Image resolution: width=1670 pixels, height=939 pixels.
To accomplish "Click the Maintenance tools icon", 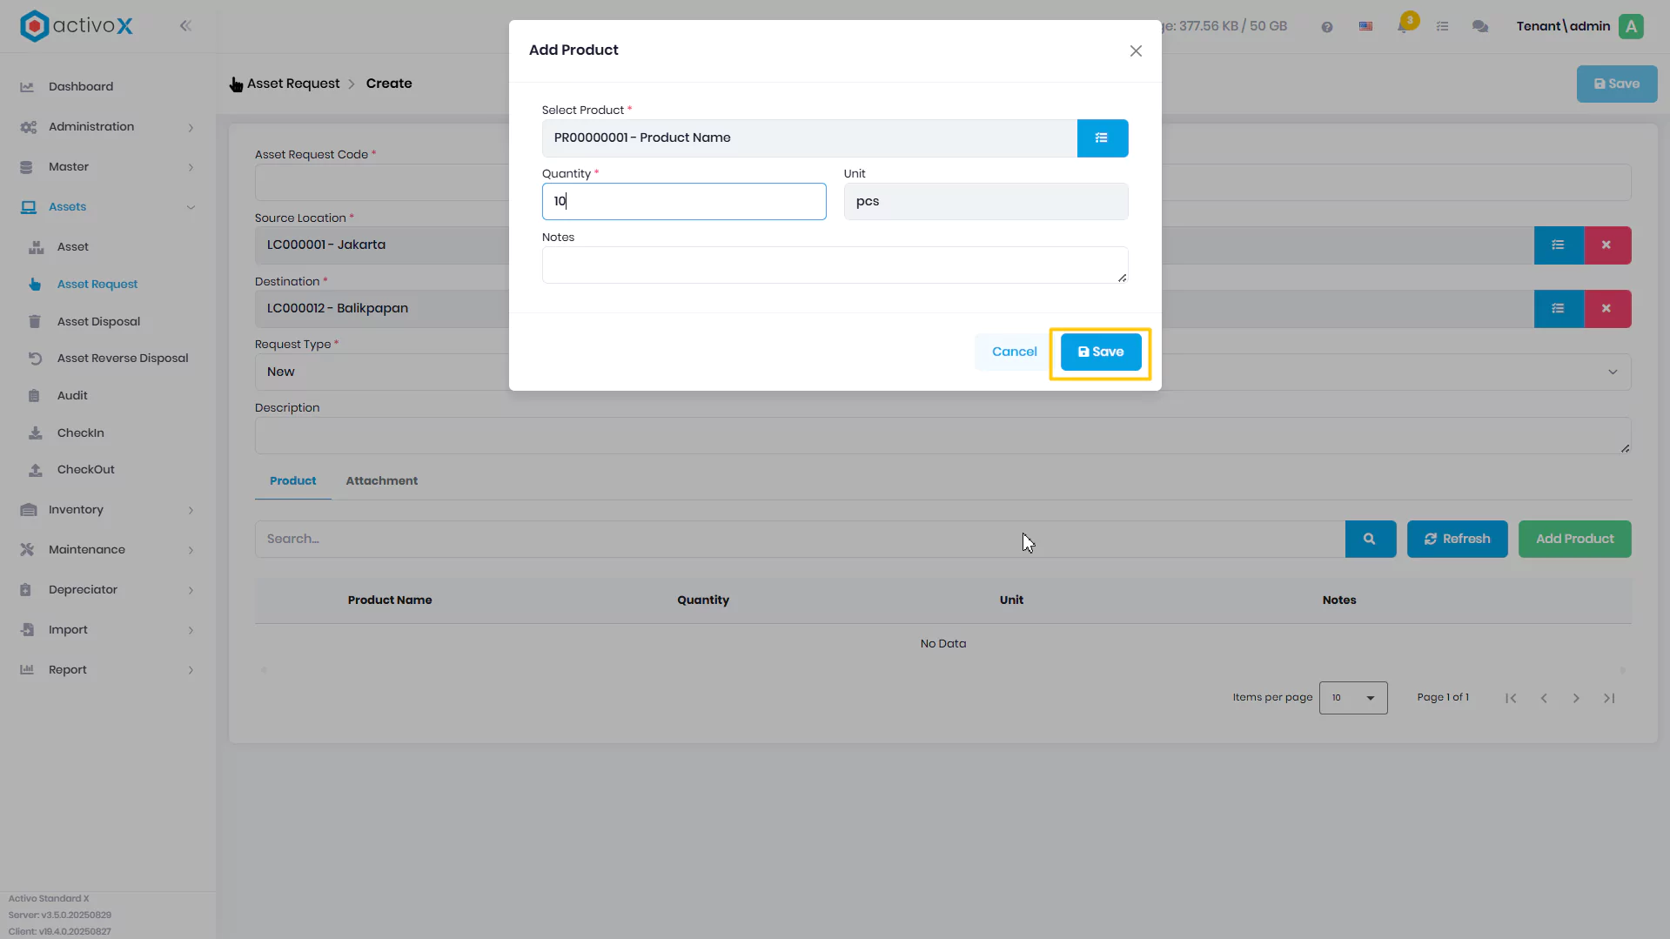I will [27, 550].
